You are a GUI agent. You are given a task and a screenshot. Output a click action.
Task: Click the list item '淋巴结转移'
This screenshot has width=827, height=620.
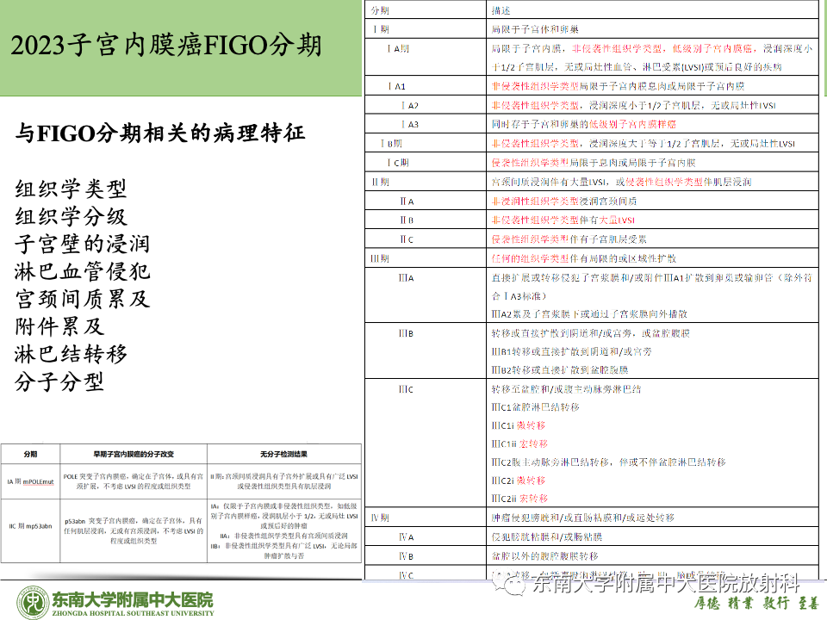pyautogui.click(x=71, y=353)
